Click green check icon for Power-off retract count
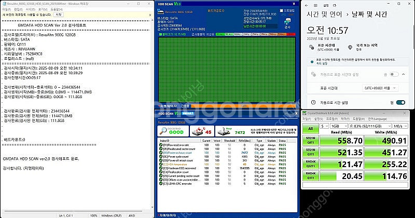Screen dimensions: 415x218 [x=161, y=160]
